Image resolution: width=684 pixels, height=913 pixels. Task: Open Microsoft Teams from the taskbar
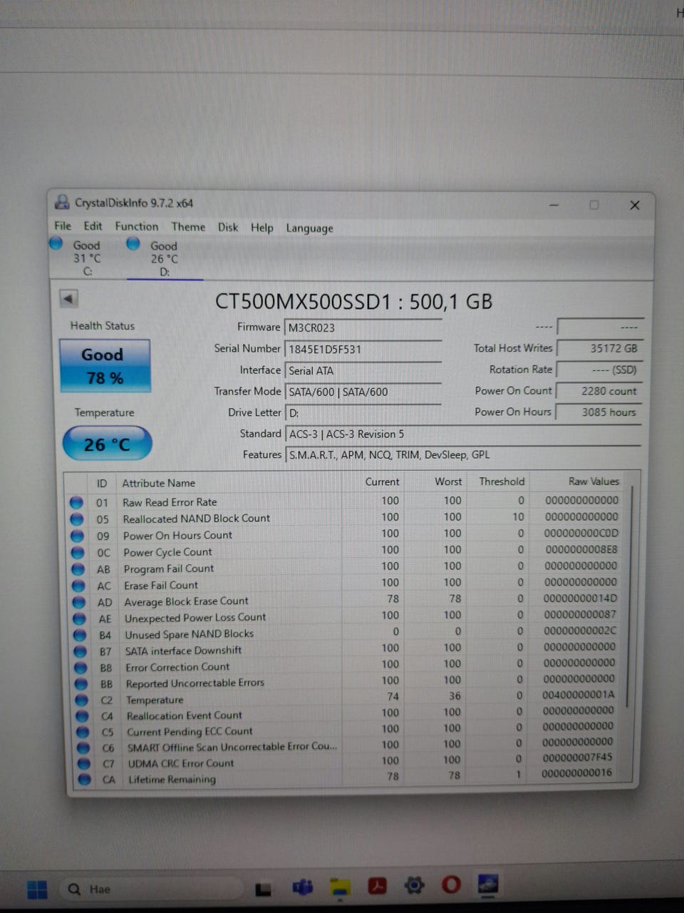tap(303, 888)
